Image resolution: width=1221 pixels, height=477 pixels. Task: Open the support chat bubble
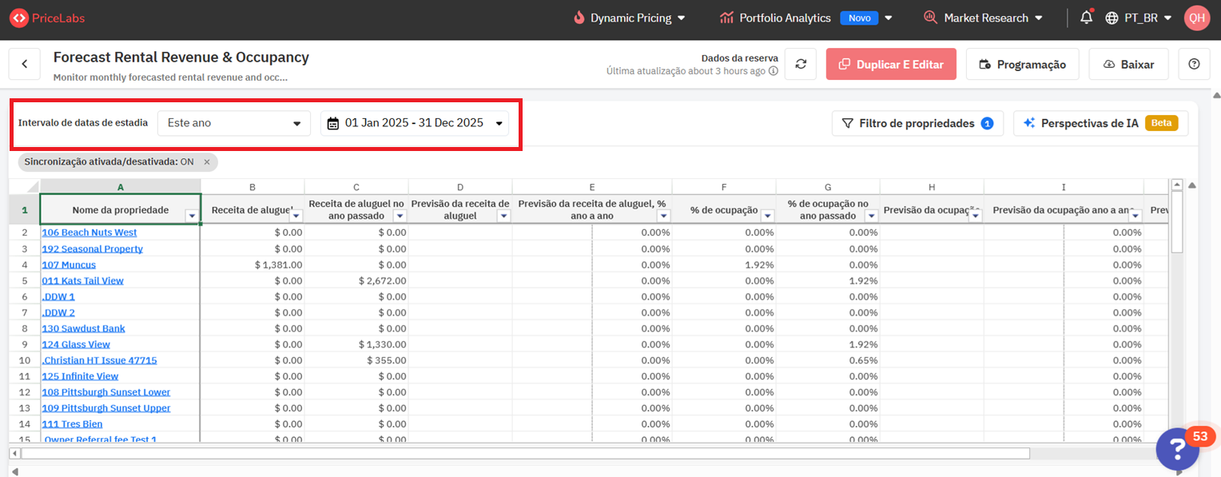point(1178,448)
